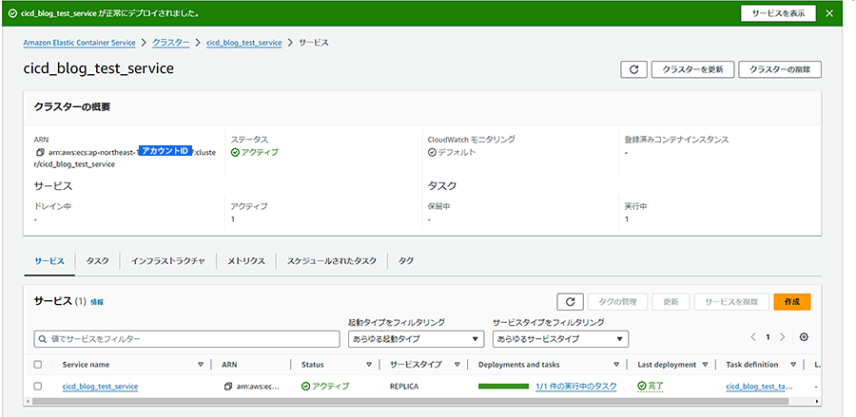Click the orange 作成 button
856x417 pixels.
coord(792,301)
